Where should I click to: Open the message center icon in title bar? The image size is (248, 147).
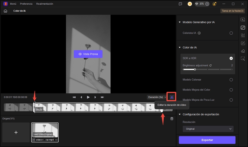point(180,4)
